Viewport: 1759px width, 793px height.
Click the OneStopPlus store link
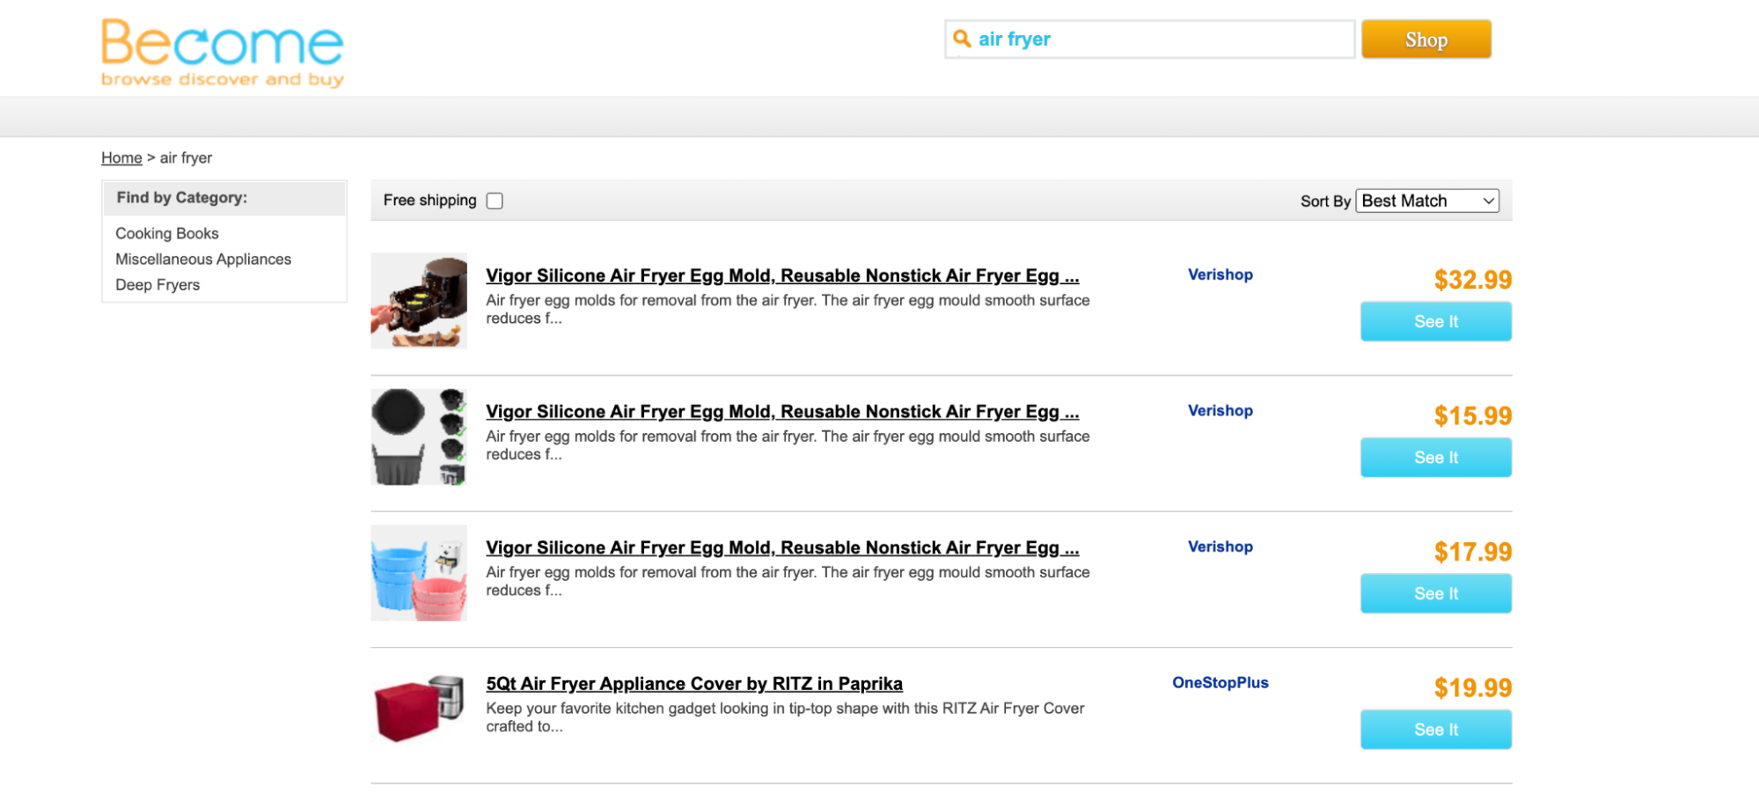(x=1220, y=683)
